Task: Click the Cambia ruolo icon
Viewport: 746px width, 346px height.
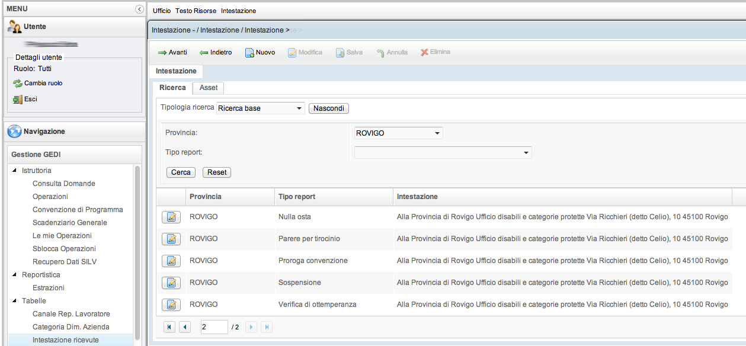Action: [x=18, y=84]
